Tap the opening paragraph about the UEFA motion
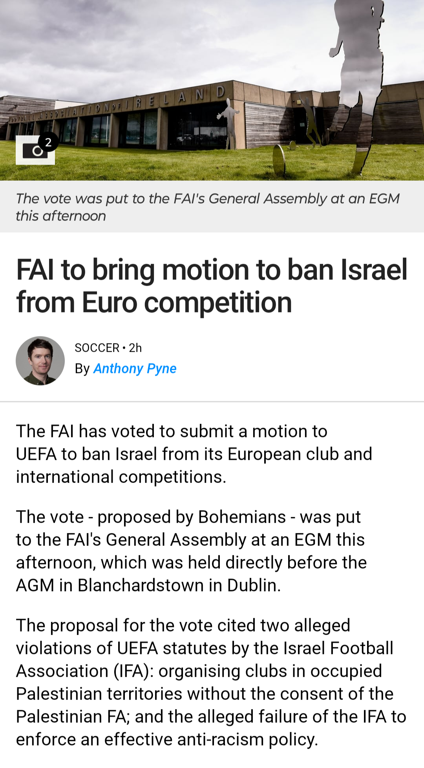The width and height of the screenshot is (424, 768). click(x=194, y=454)
